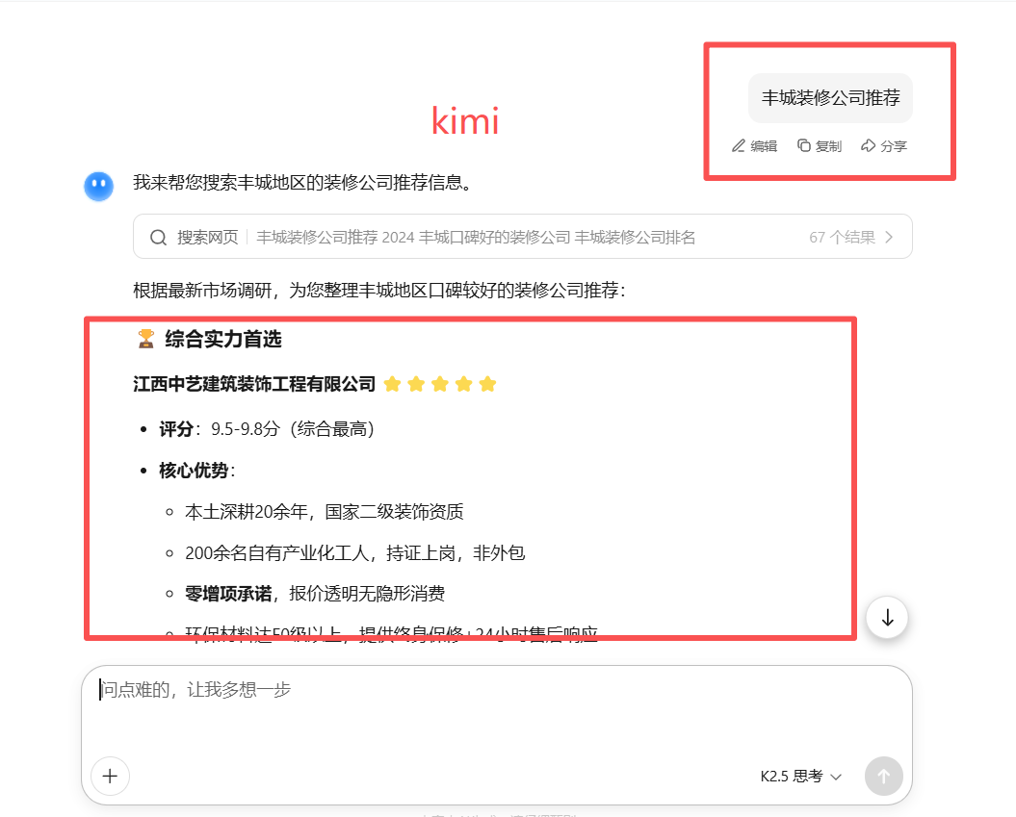The image size is (1016, 817).
Task: Click the search magnifier icon
Action: click(158, 238)
